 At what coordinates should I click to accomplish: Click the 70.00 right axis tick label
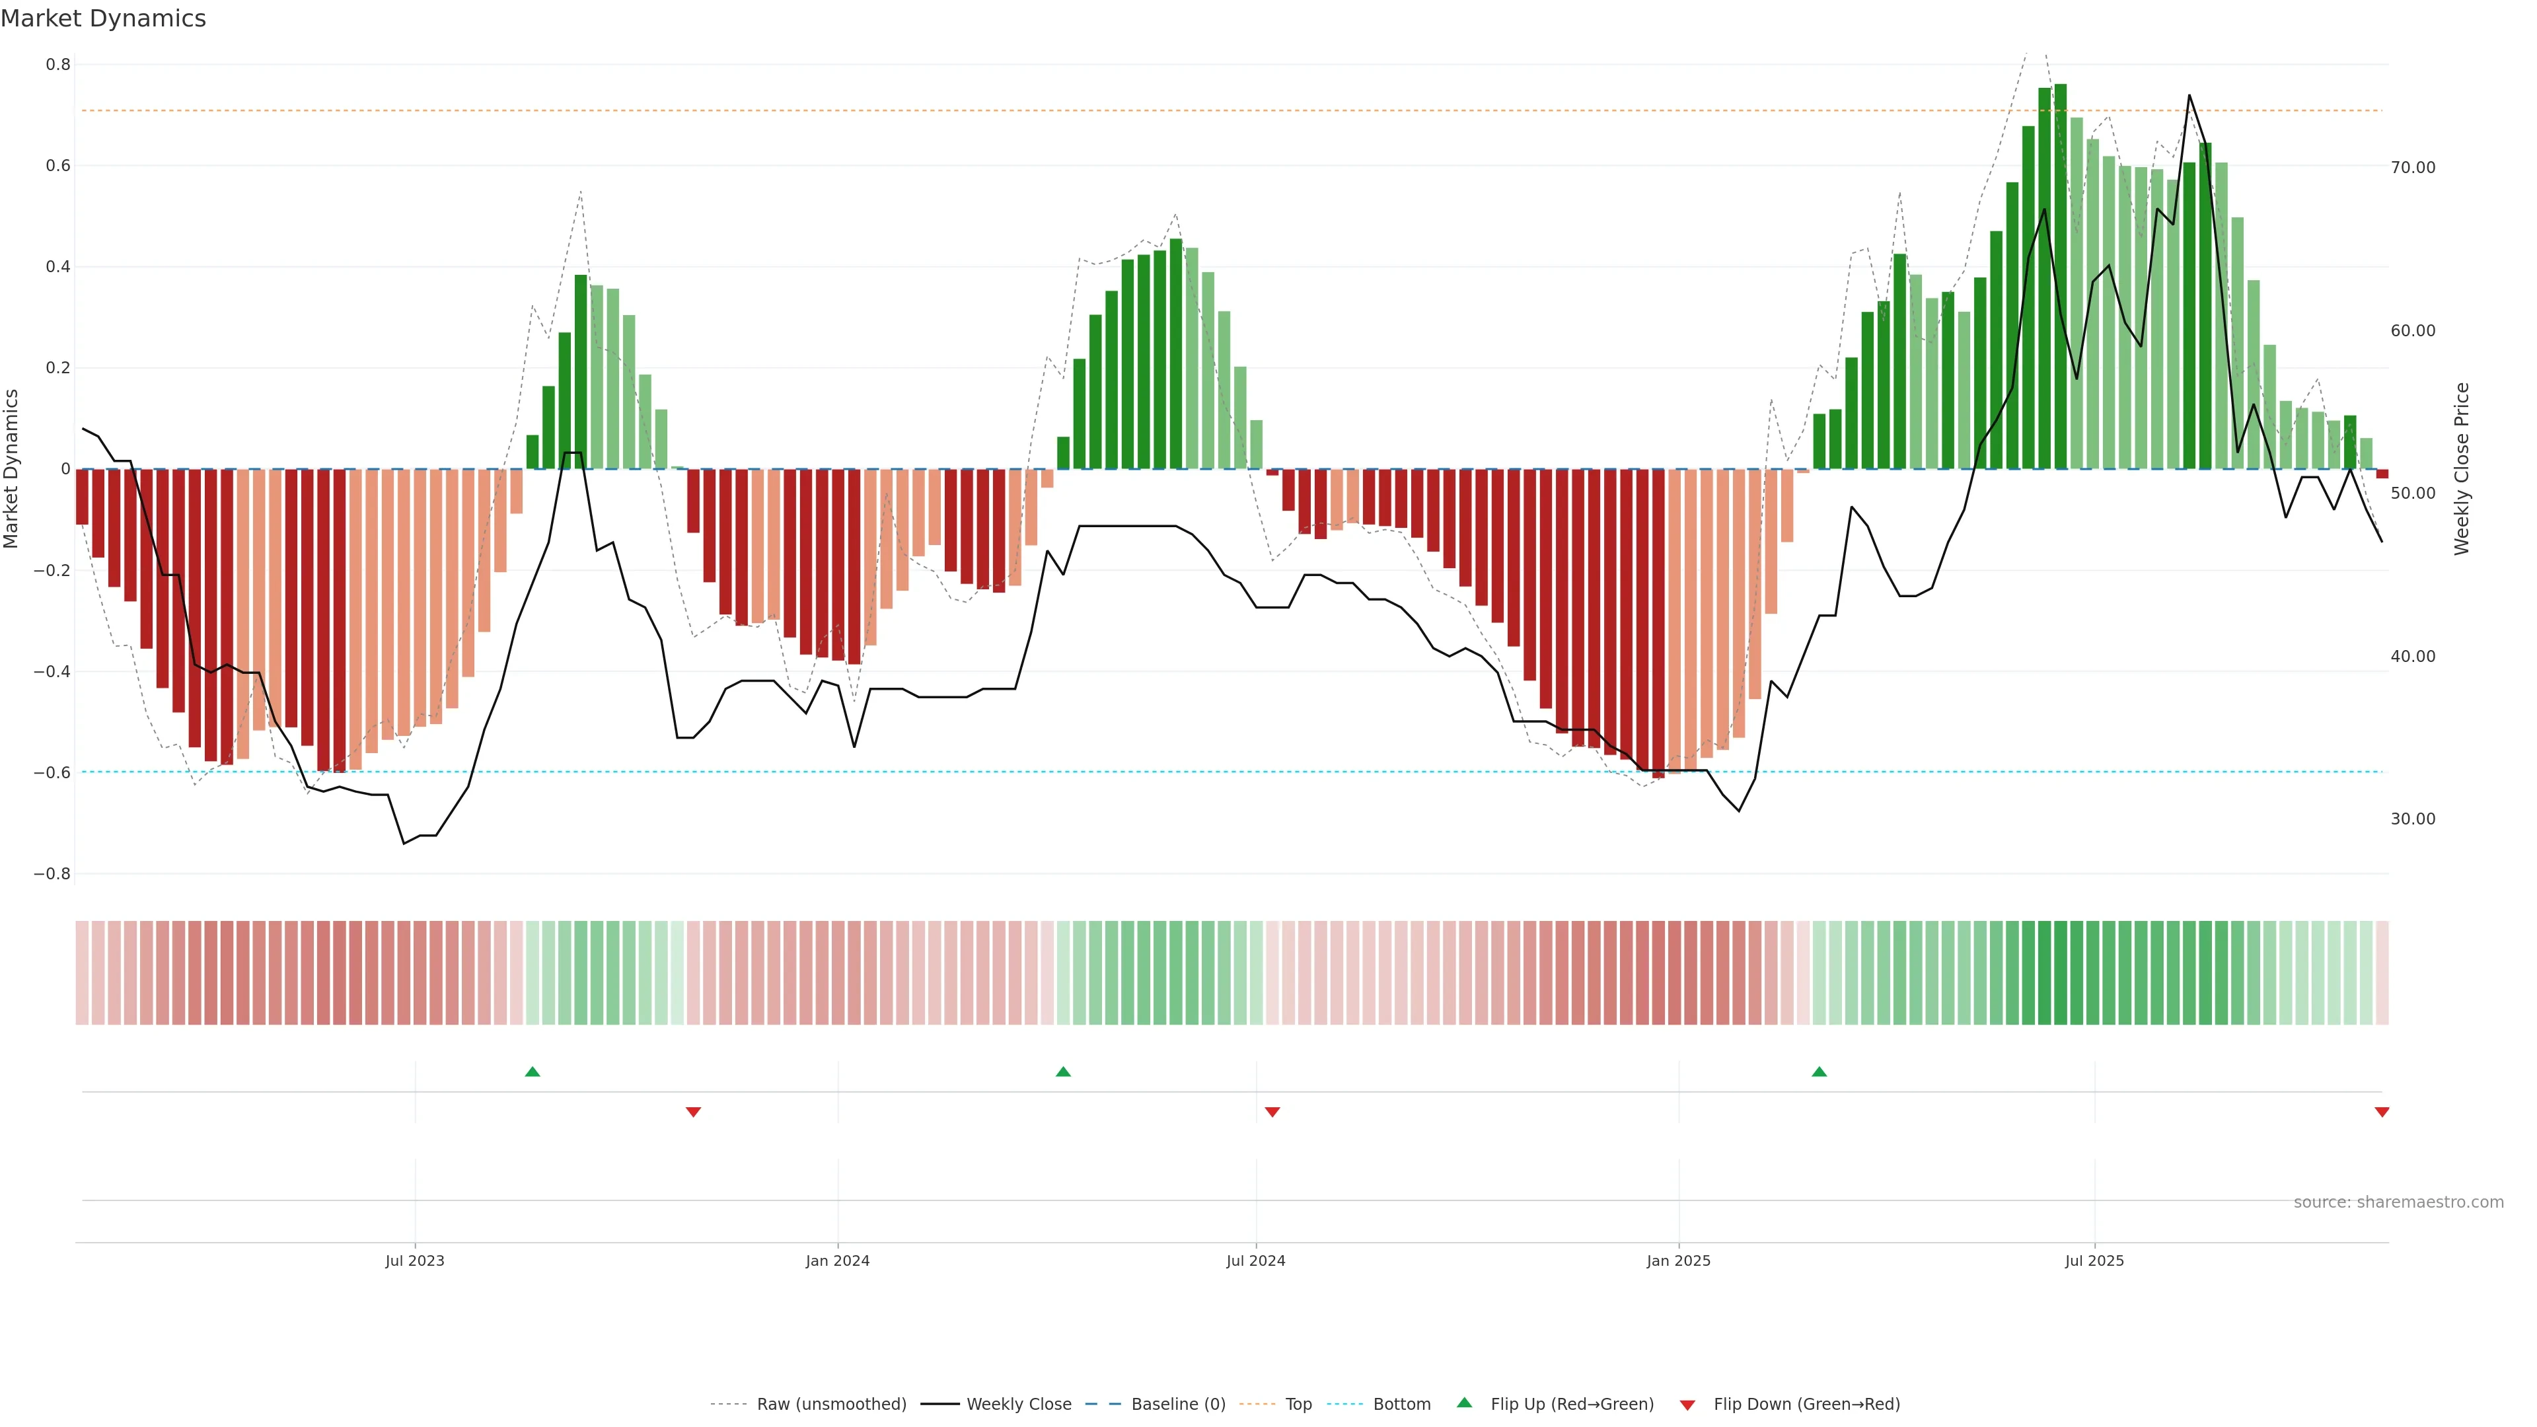(2413, 167)
